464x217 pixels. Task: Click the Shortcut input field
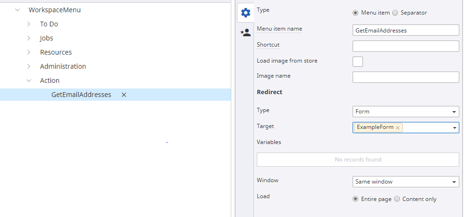click(405, 46)
